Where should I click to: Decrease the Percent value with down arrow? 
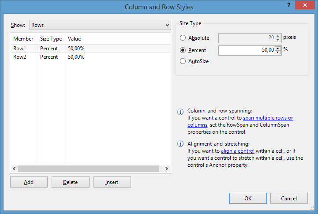tap(278, 53)
